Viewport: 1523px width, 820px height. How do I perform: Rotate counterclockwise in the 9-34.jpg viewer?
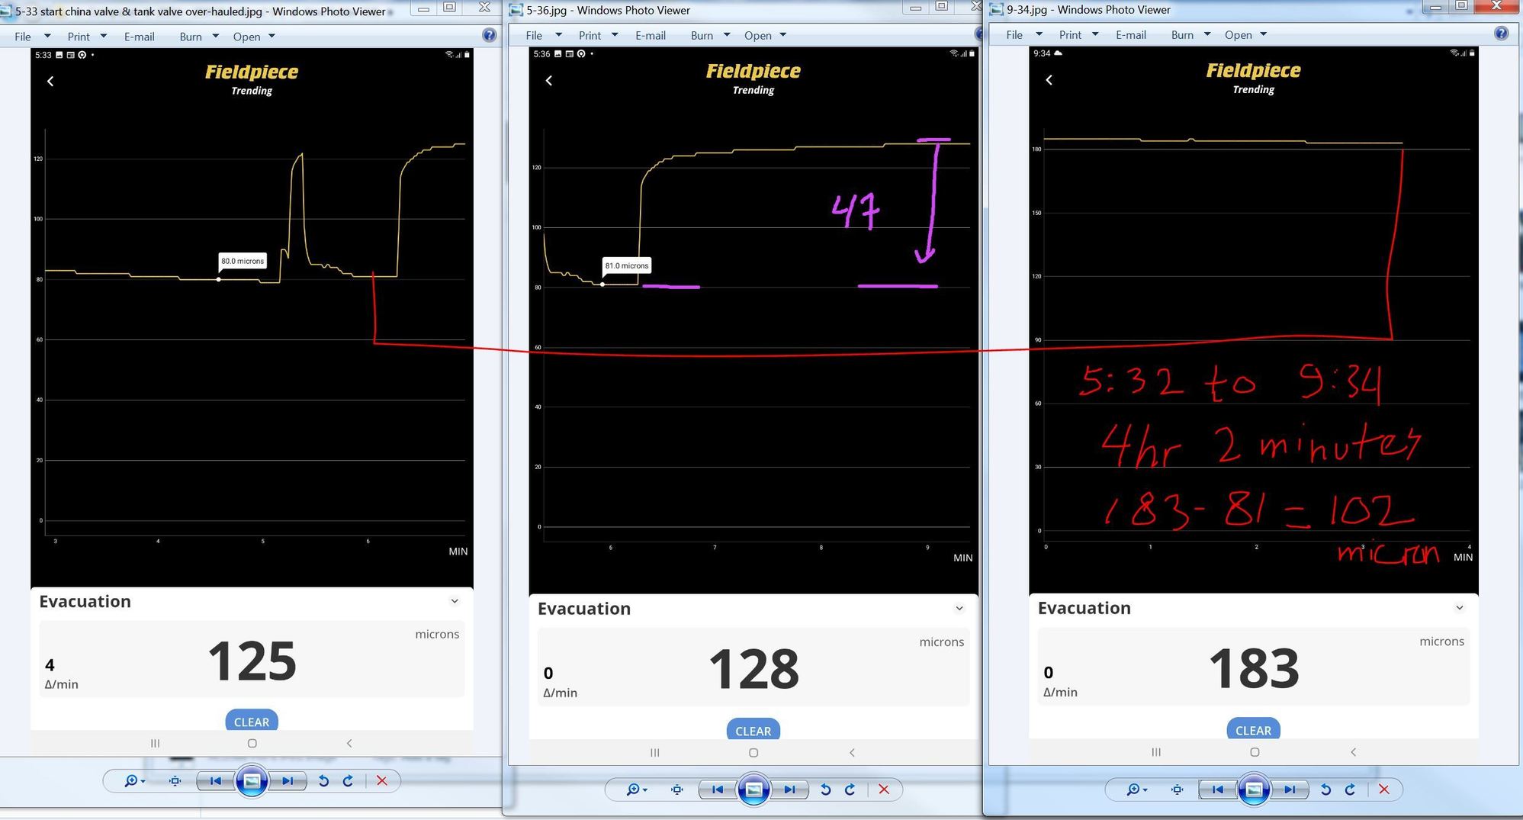[1325, 789]
